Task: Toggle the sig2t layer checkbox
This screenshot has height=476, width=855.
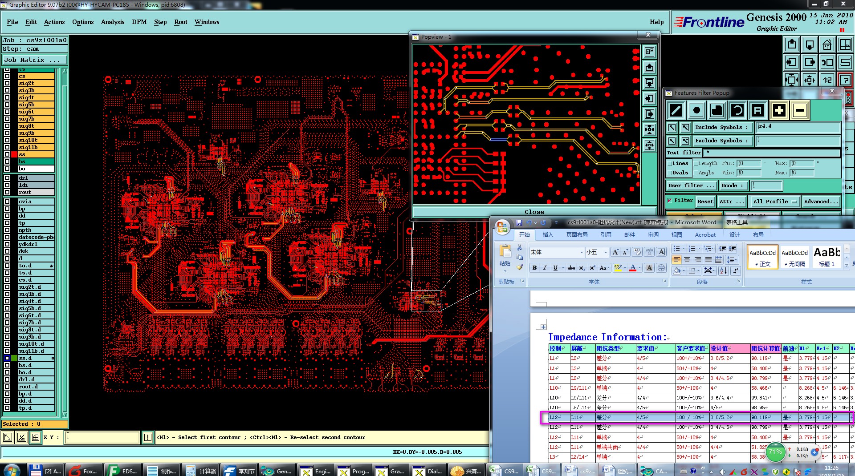Action: [7, 83]
